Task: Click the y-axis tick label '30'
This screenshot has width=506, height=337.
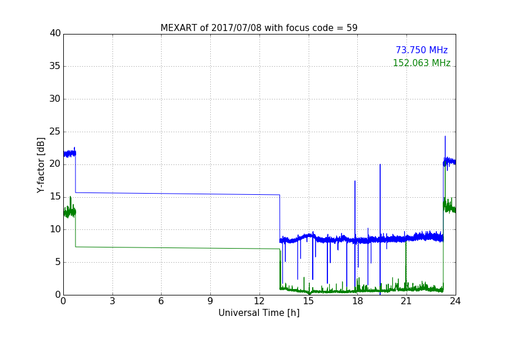Action: tap(55, 99)
